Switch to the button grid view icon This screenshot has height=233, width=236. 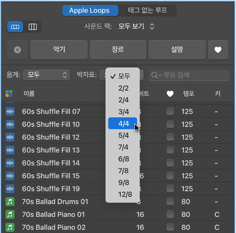[15, 27]
